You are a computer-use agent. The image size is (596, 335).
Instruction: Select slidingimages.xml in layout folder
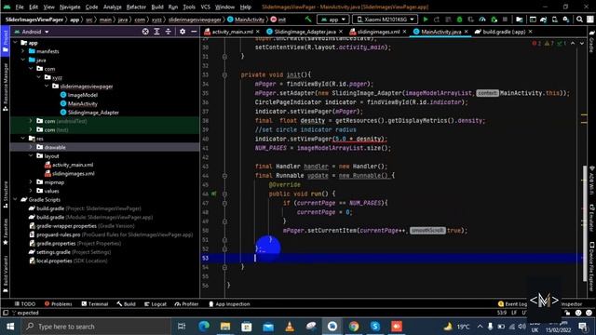point(70,174)
